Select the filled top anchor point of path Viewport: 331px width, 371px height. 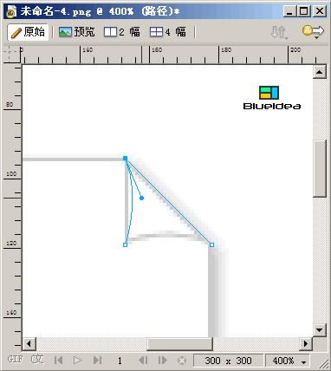pos(126,158)
